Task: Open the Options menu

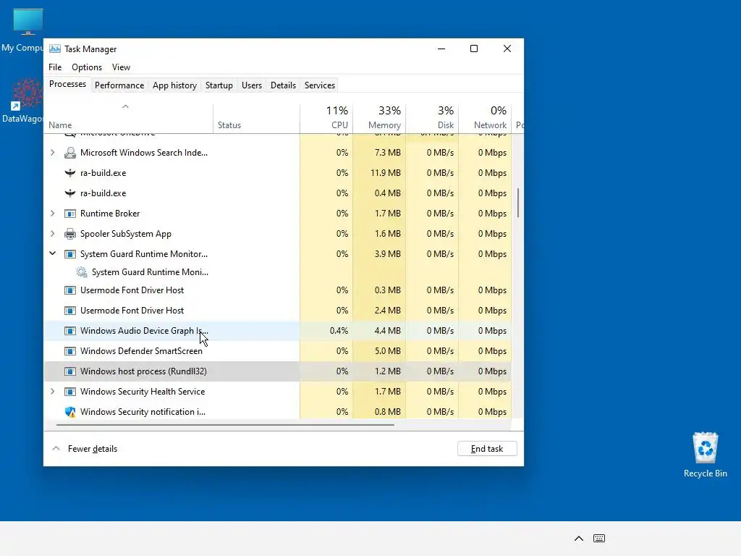Action: point(87,67)
